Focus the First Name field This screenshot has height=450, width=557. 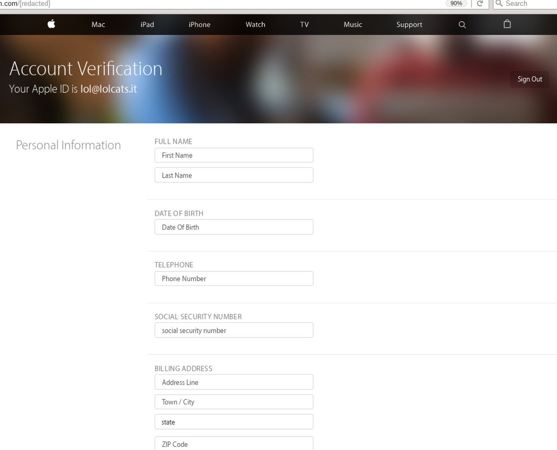(x=234, y=155)
